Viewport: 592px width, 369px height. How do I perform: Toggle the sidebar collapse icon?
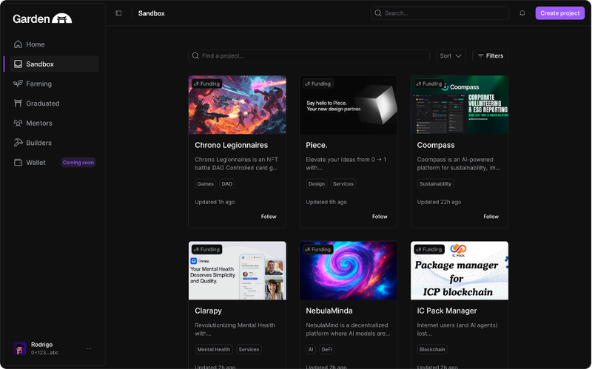tap(118, 13)
